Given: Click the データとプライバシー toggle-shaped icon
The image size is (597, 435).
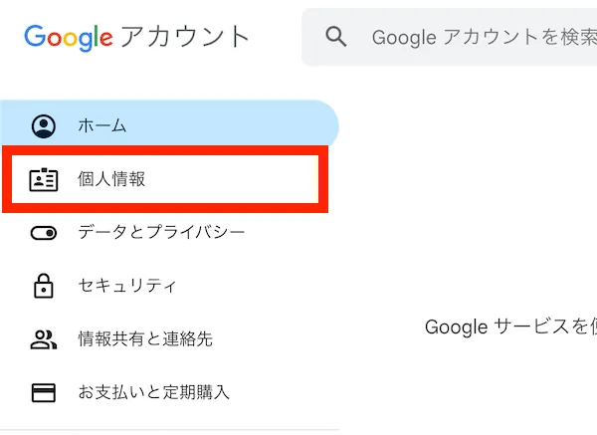Looking at the screenshot, I should click(44, 233).
